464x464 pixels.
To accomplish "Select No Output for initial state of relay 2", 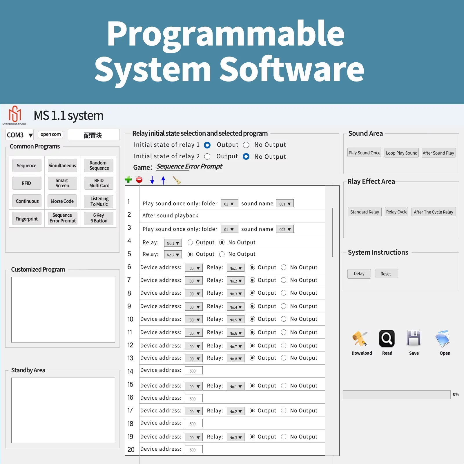I will [246, 157].
